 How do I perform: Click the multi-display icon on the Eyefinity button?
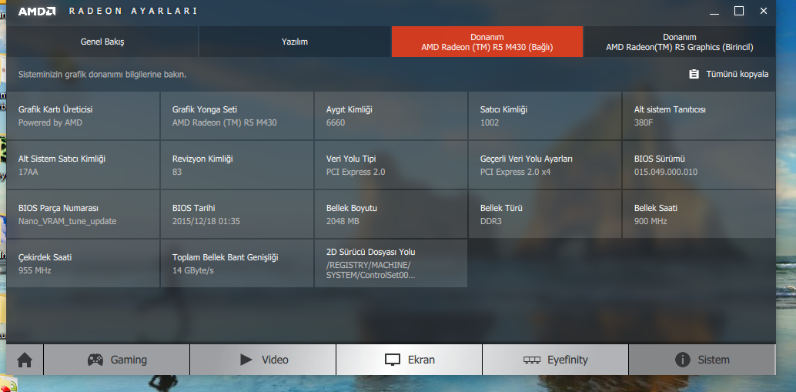click(x=532, y=360)
